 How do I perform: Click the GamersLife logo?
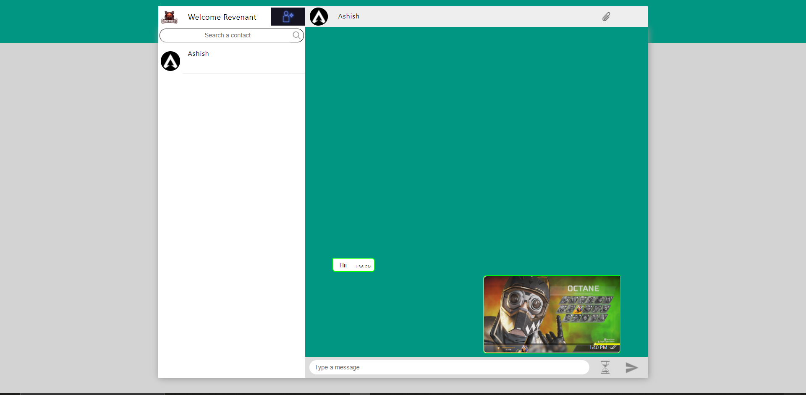point(170,17)
